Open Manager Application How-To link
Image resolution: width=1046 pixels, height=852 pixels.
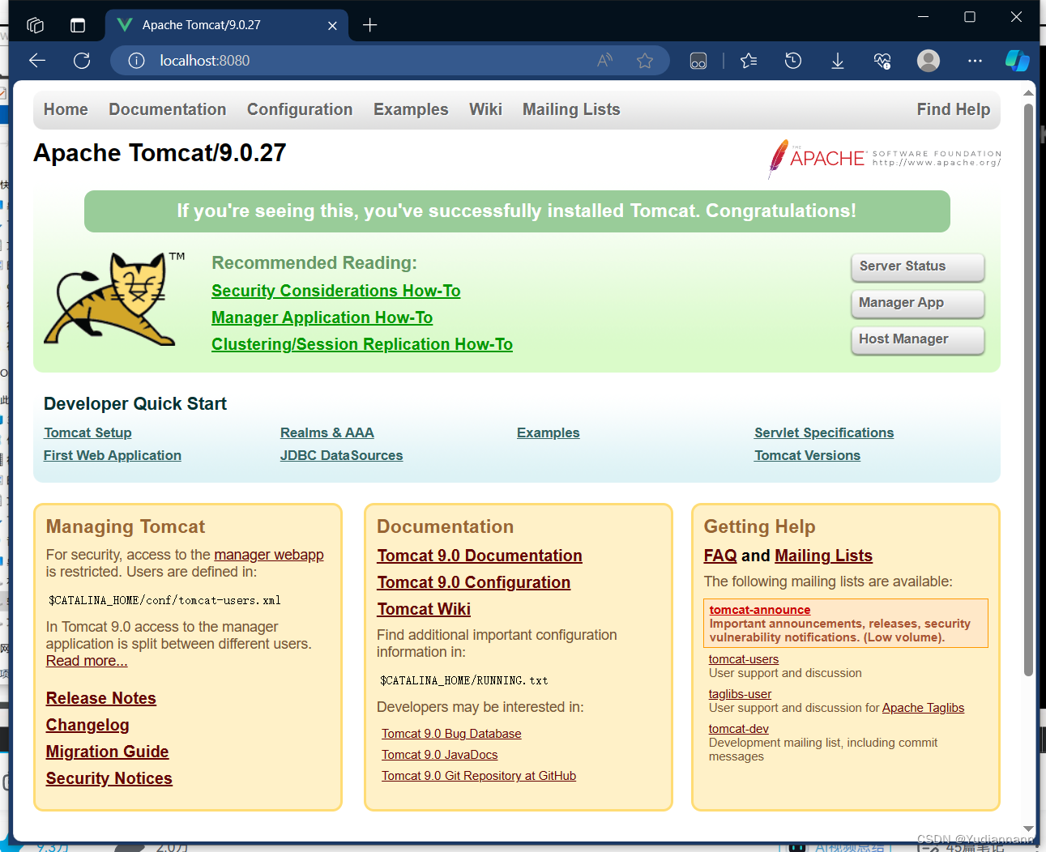322,317
